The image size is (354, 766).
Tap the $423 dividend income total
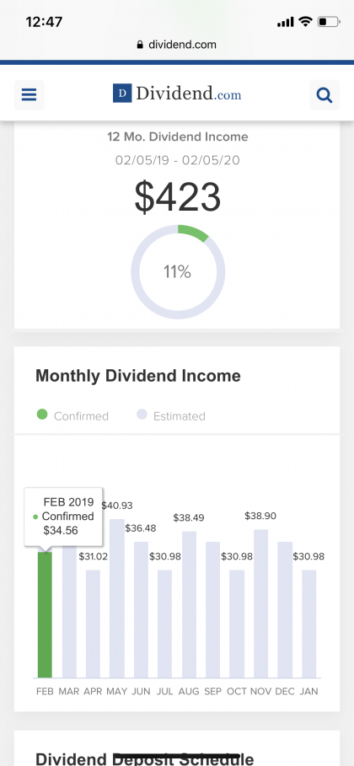(x=178, y=197)
